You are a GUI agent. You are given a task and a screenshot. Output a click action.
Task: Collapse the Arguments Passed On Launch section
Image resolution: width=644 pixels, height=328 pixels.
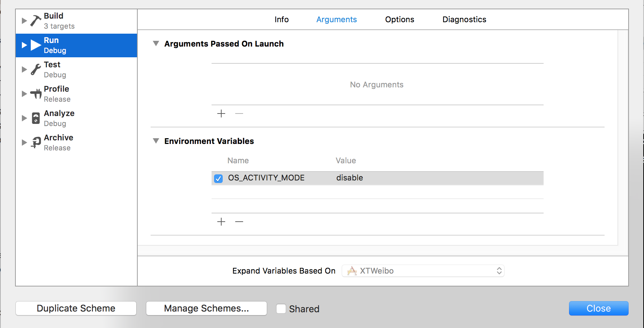click(x=156, y=44)
